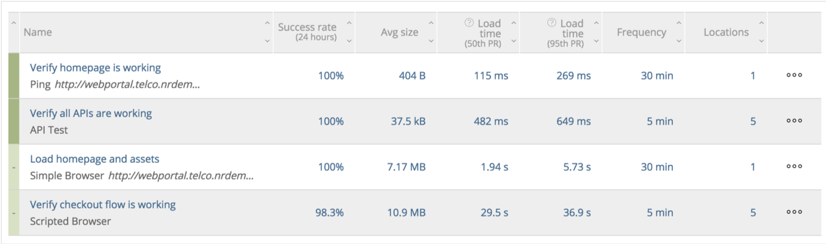Image resolution: width=826 pixels, height=244 pixels.
Task: Open ellipsis menu for Verify checkout flow row
Action: 794,212
